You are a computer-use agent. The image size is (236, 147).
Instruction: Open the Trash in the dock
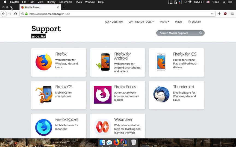134,142
